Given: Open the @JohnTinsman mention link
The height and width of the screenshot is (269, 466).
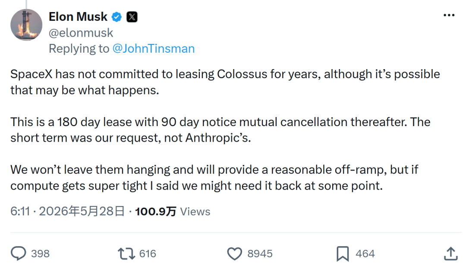Looking at the screenshot, I should pyautogui.click(x=153, y=48).
